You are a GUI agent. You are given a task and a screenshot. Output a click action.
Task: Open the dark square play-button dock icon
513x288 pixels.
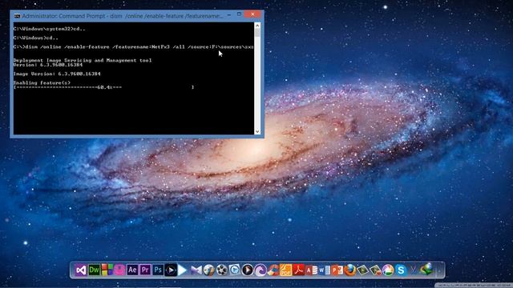[x=171, y=270]
